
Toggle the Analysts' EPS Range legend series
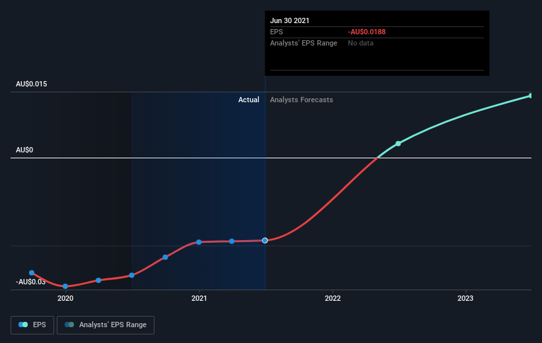[106, 325]
